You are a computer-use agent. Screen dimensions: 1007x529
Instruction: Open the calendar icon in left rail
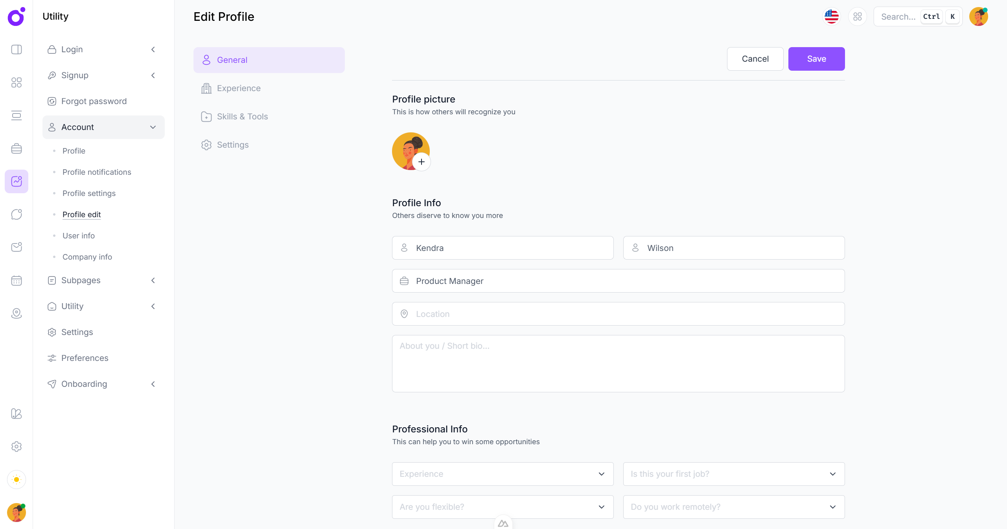[17, 280]
